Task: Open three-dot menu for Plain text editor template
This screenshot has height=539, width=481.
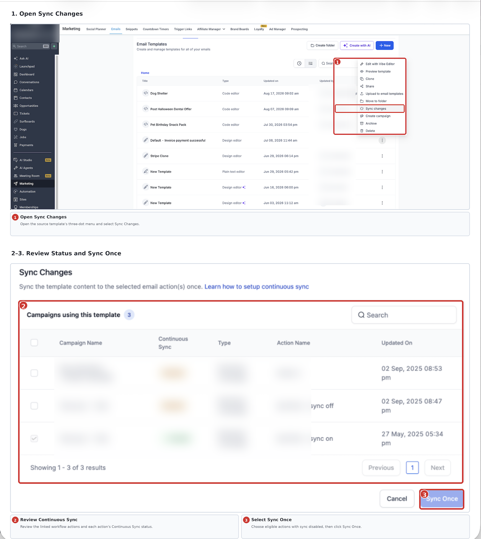Action: 382,172
